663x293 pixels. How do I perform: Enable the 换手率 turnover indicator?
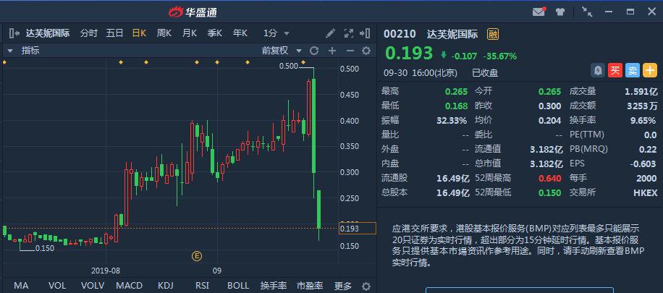tap(274, 286)
